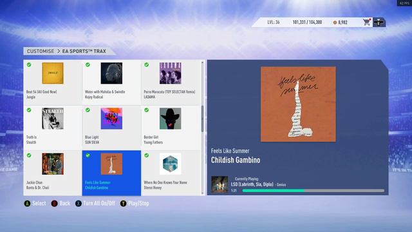Select the Young Fathers hat album cover
Viewport: 412px width, 232px height.
[170, 119]
